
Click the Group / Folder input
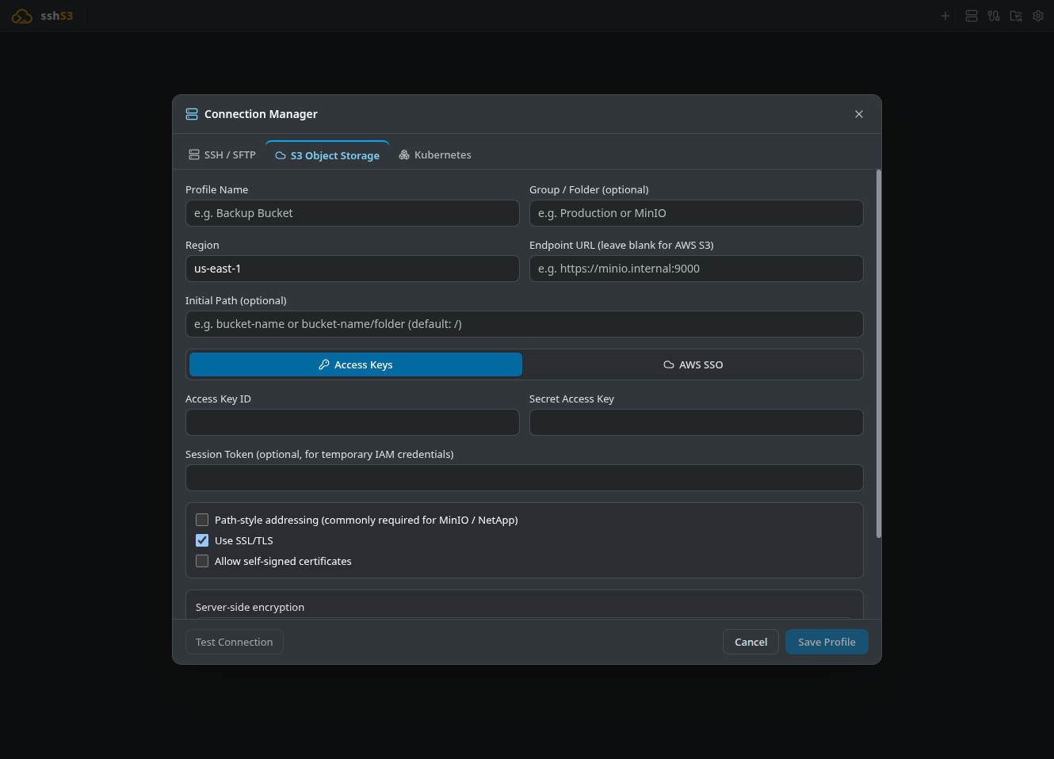pyautogui.click(x=697, y=213)
